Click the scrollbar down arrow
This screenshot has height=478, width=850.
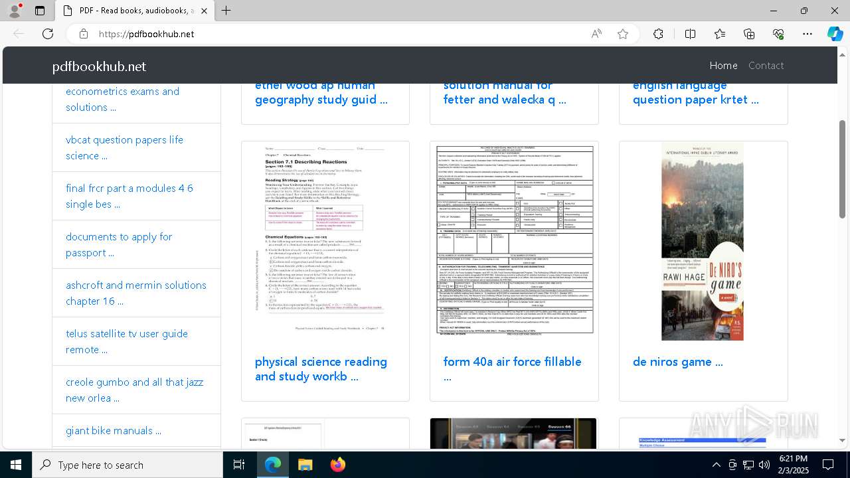tap(842, 440)
